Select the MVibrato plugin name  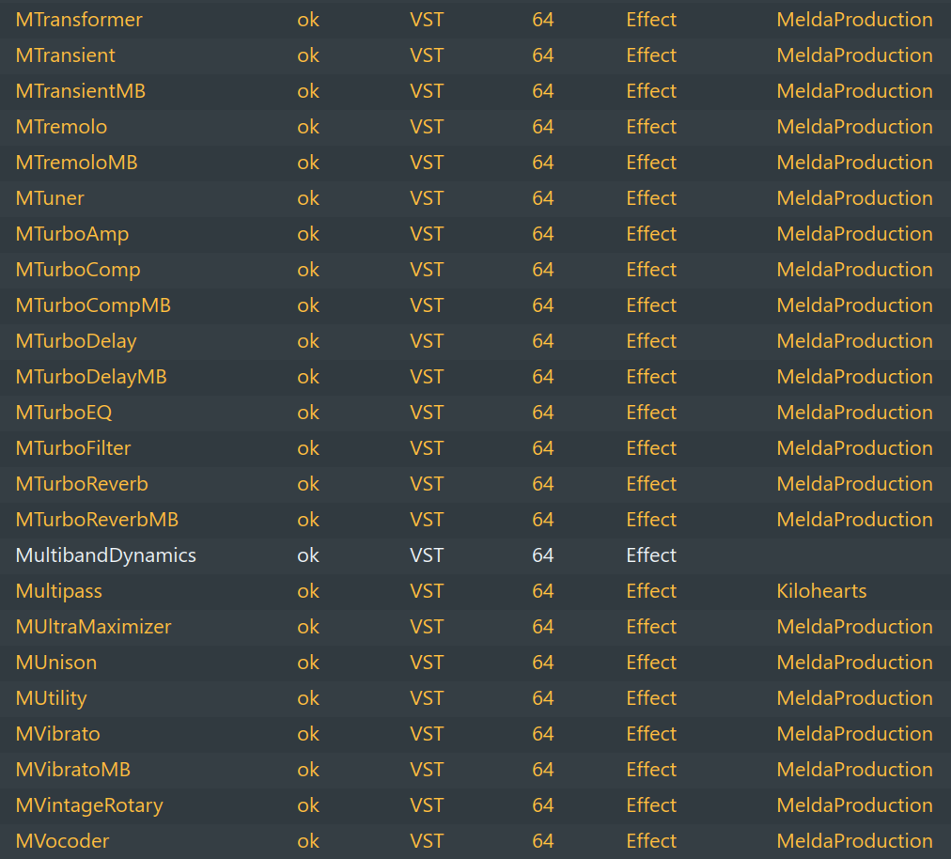pos(57,735)
